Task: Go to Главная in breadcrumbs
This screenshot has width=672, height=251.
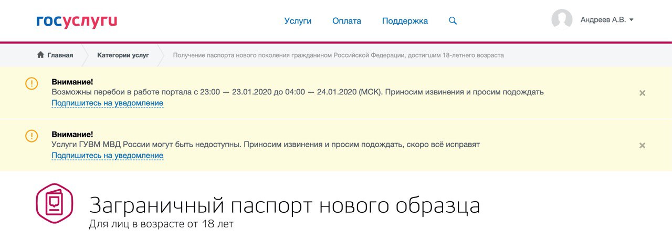Action: tap(55, 55)
